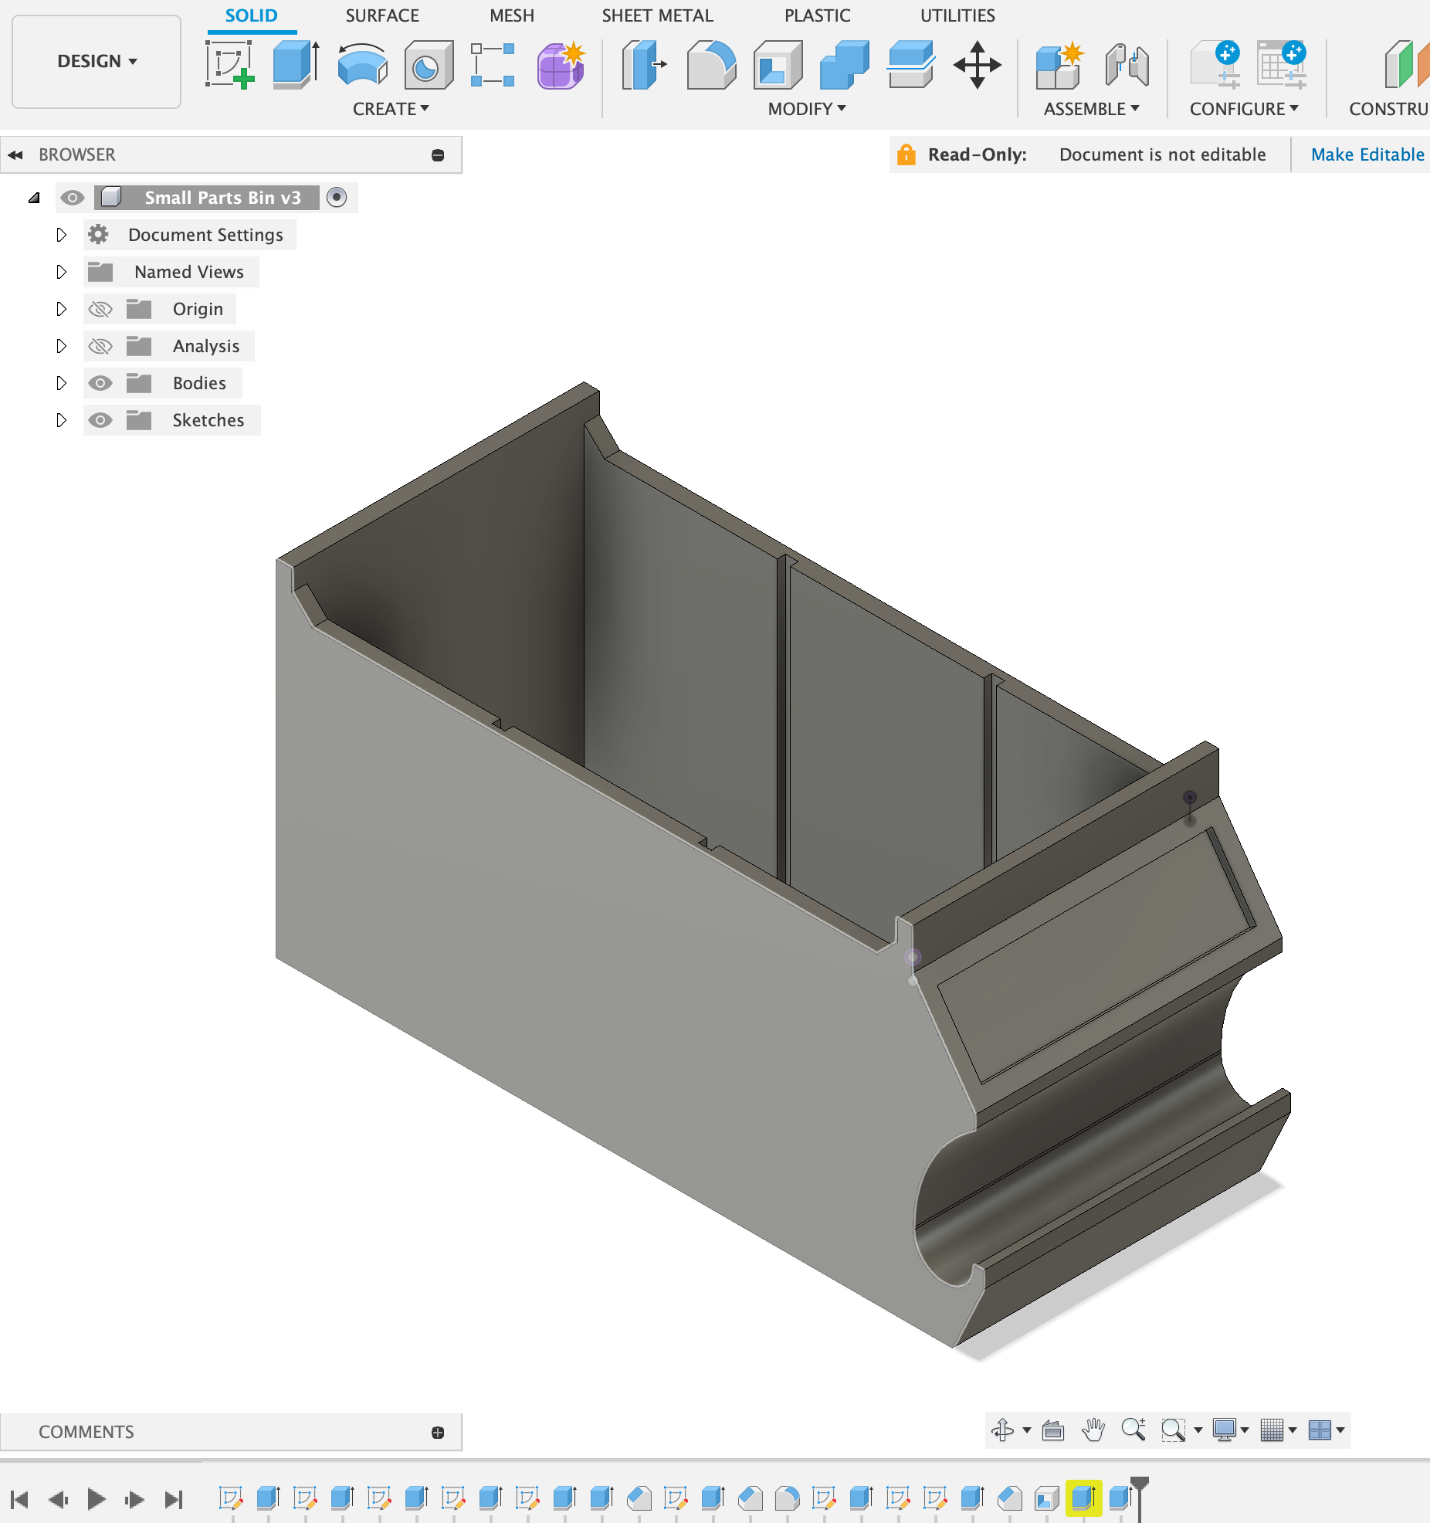Select the Joint tool
This screenshot has width=1430, height=1523.
[1127, 65]
